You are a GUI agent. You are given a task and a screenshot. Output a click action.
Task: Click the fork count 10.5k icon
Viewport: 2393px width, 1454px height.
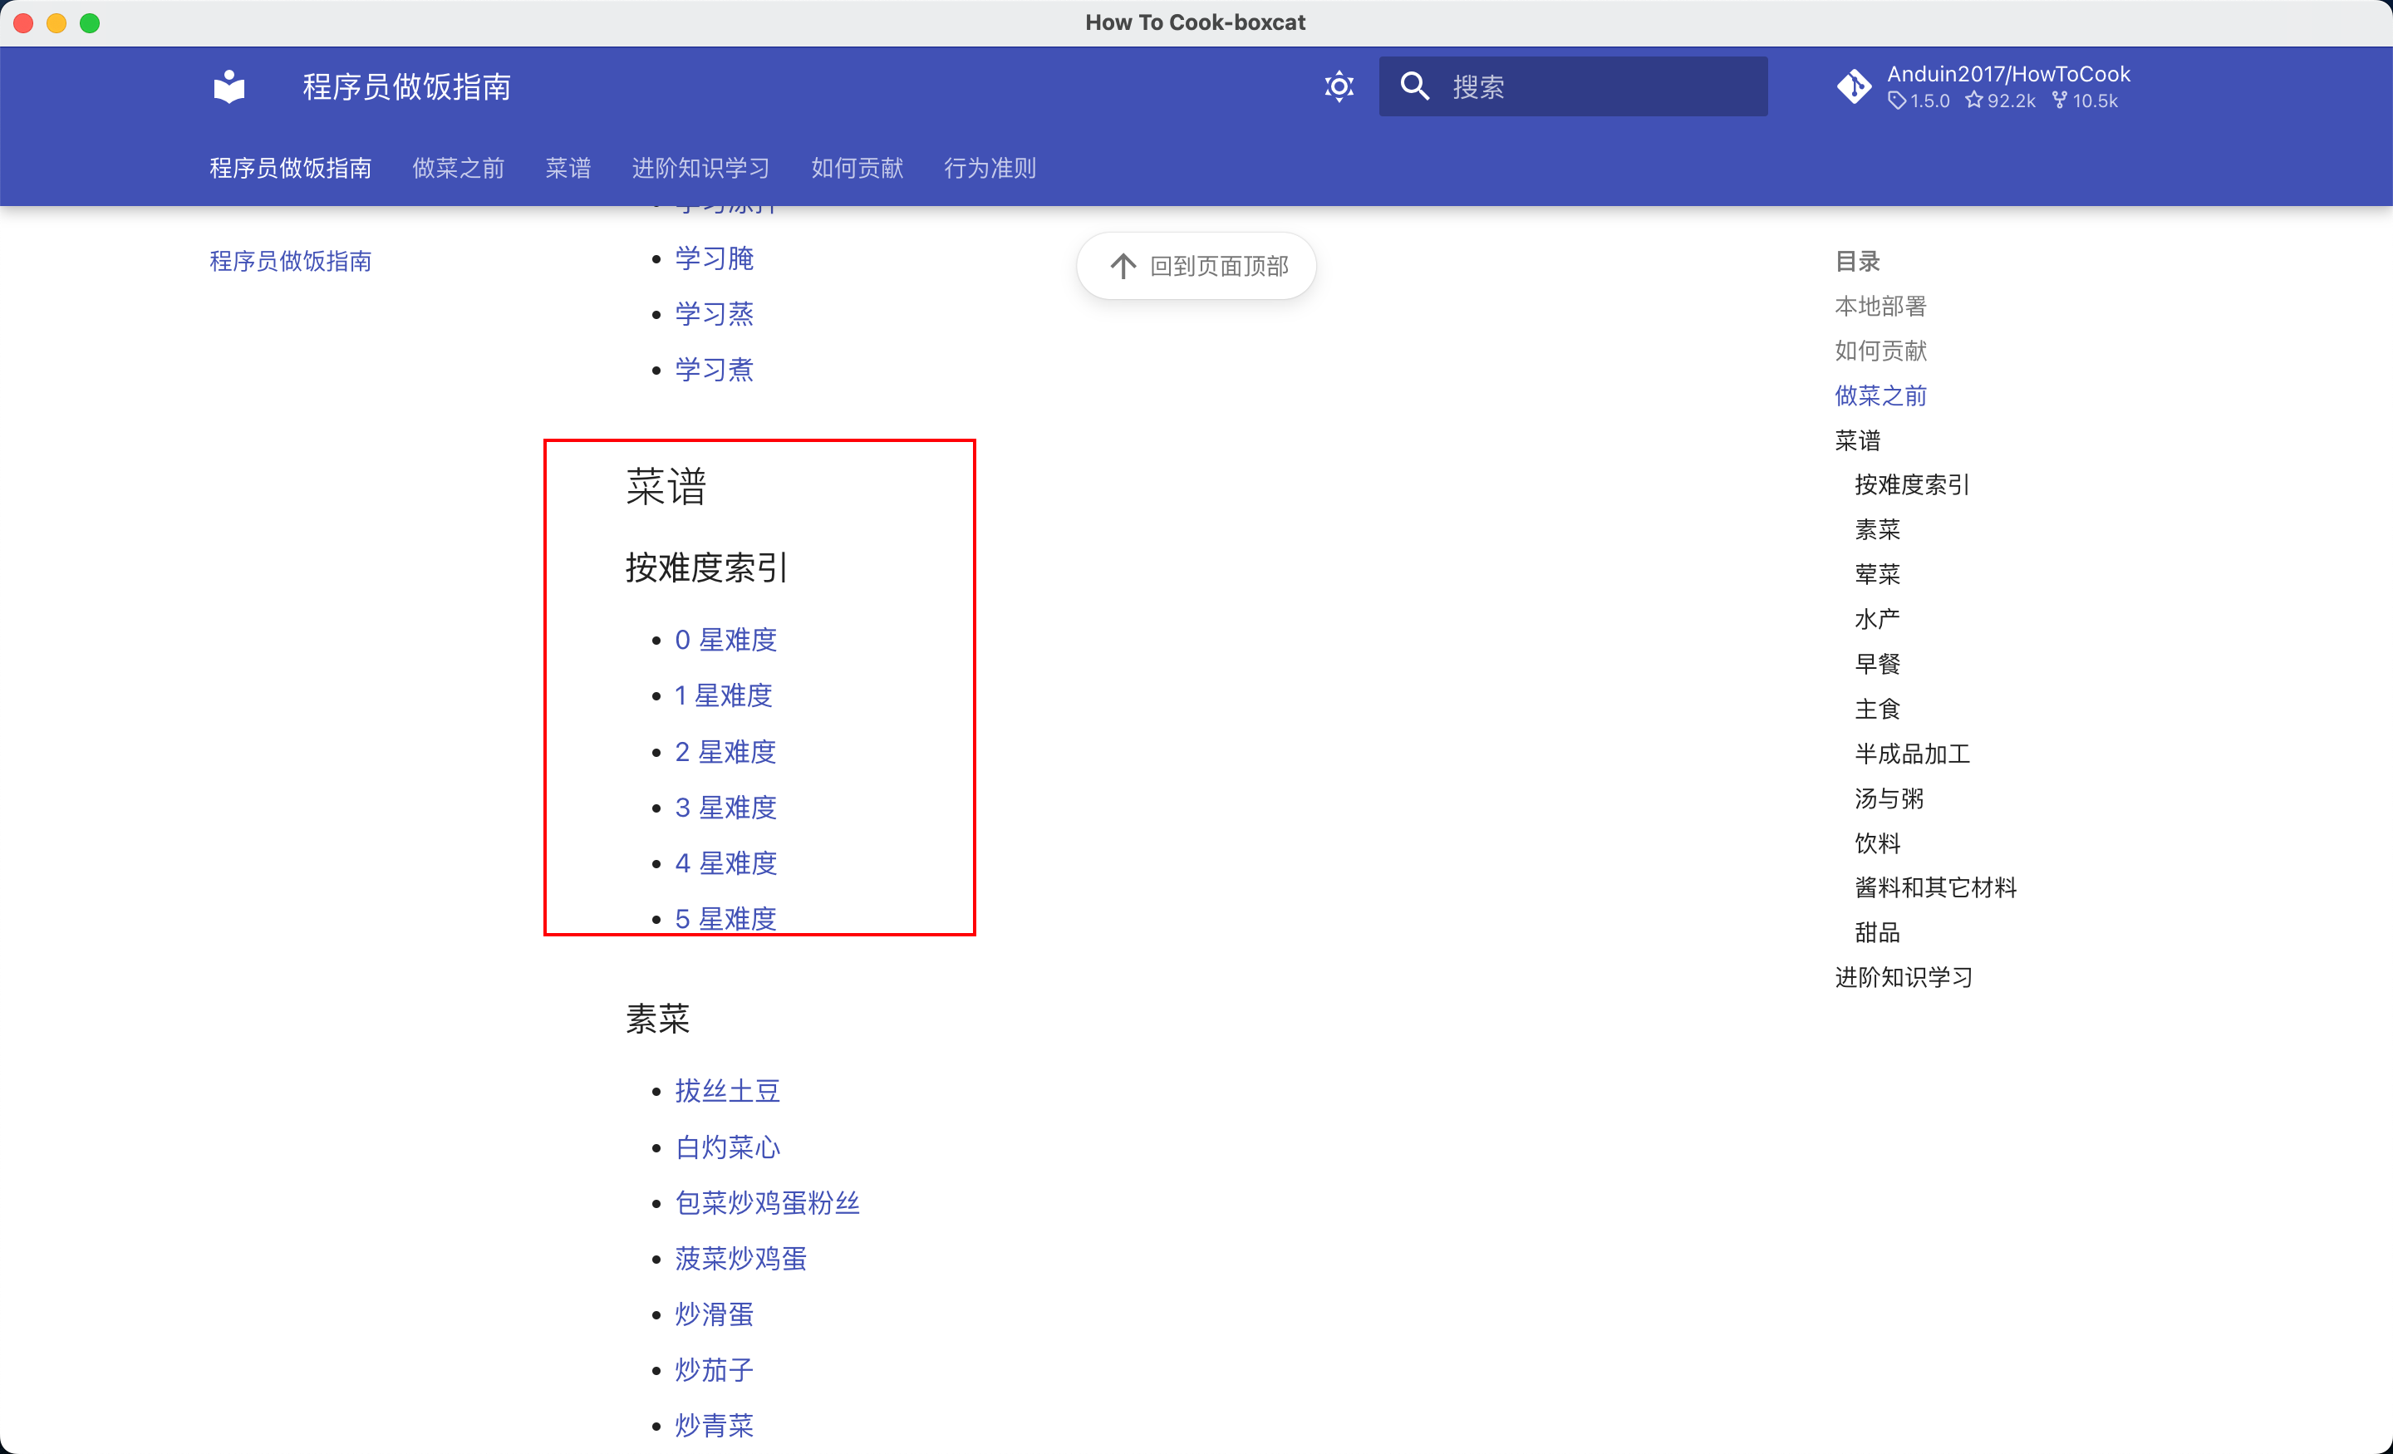click(x=2060, y=100)
